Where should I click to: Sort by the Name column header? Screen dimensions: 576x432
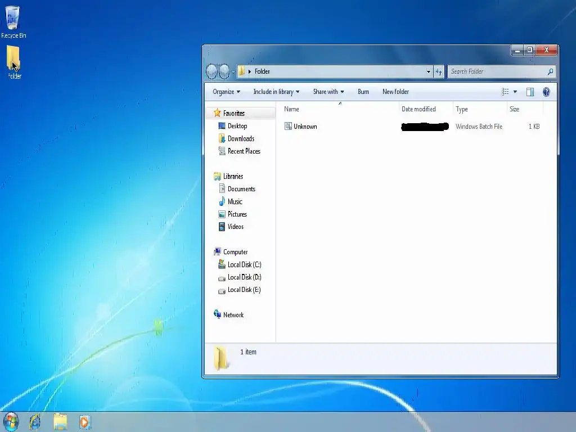tap(340, 109)
